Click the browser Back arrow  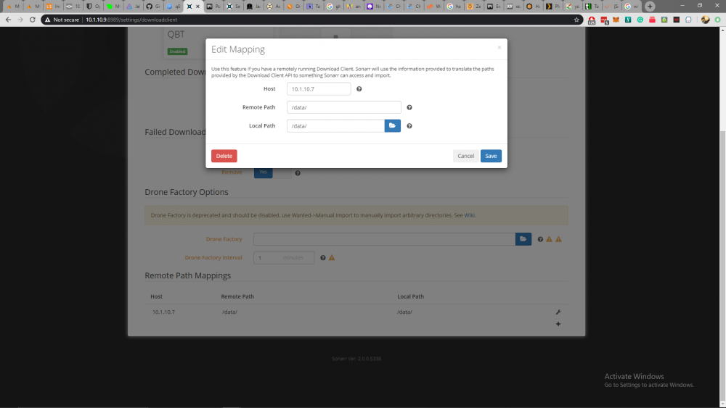pyautogui.click(x=8, y=20)
